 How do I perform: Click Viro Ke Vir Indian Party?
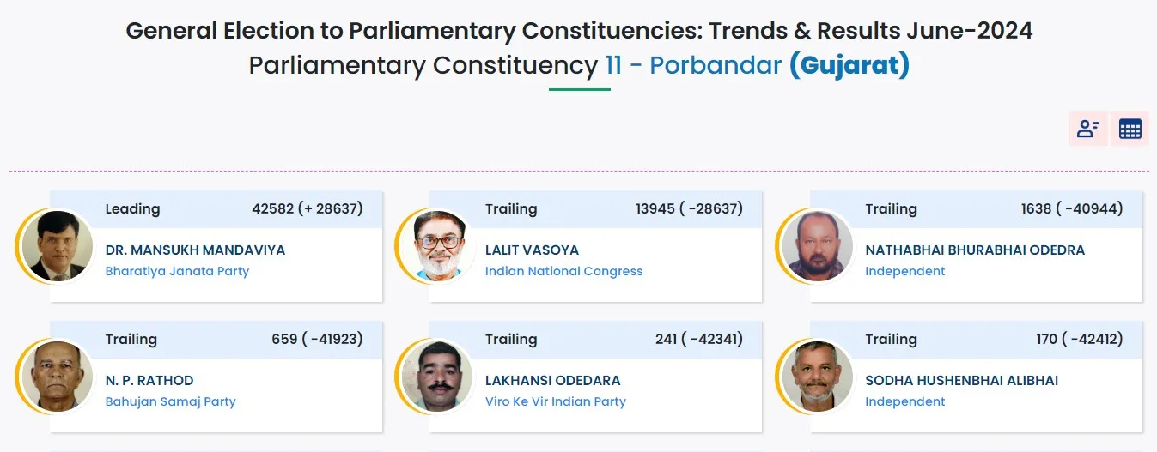tap(555, 401)
